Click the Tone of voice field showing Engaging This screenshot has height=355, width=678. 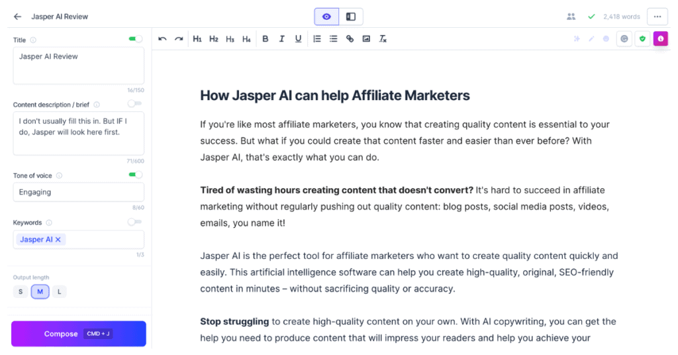(x=79, y=192)
